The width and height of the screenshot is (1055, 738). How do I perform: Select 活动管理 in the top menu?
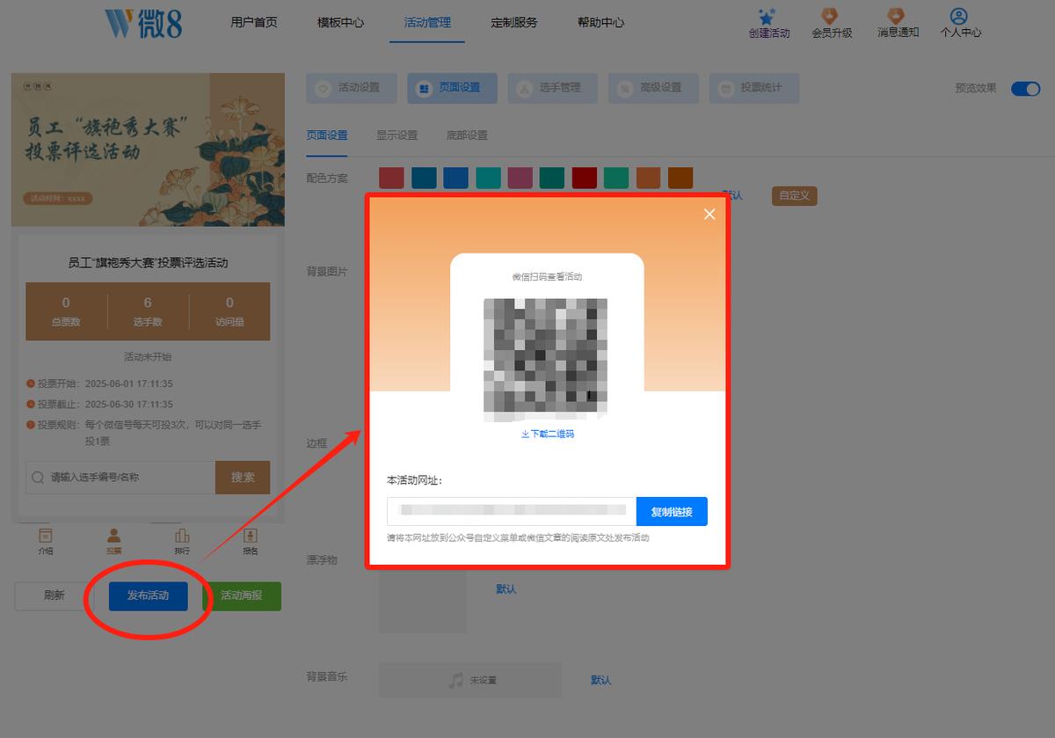pyautogui.click(x=427, y=23)
